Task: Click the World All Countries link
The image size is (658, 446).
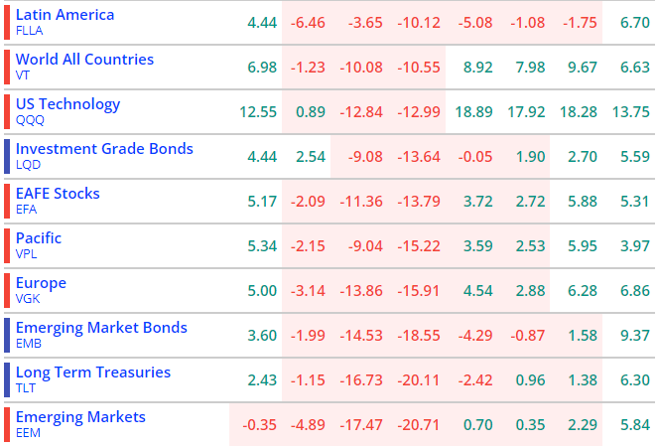Action: pyautogui.click(x=84, y=60)
